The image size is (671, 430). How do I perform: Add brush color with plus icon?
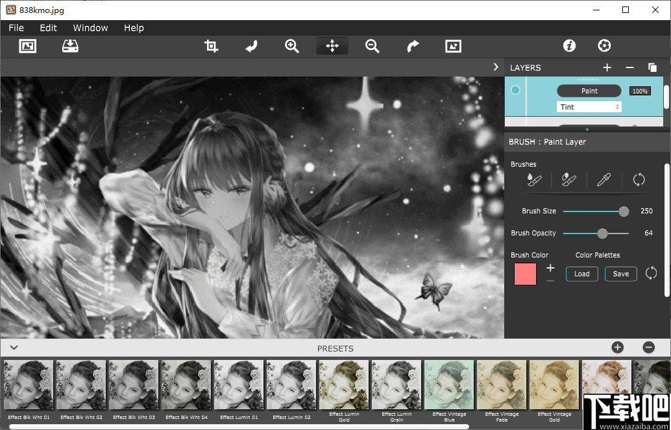pyautogui.click(x=550, y=269)
